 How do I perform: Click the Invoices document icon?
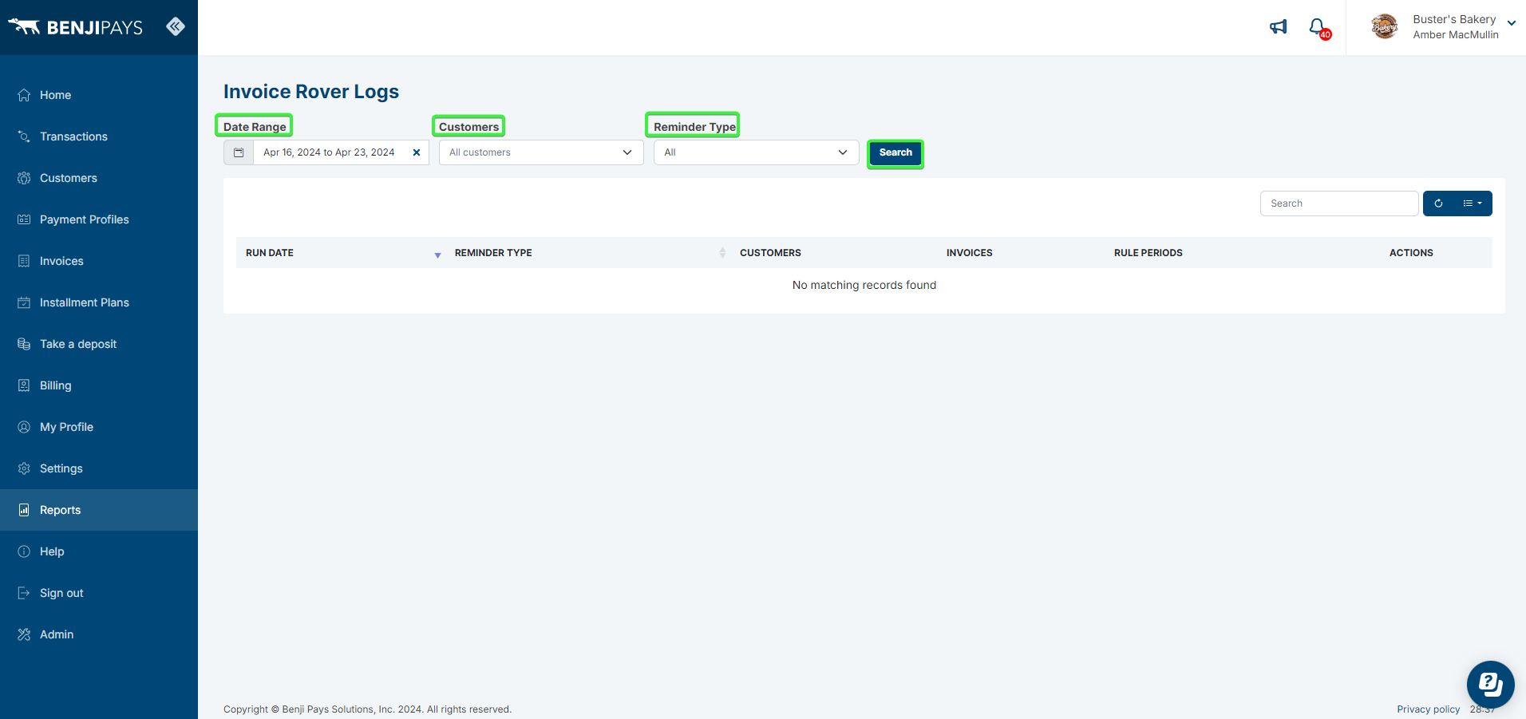click(24, 261)
